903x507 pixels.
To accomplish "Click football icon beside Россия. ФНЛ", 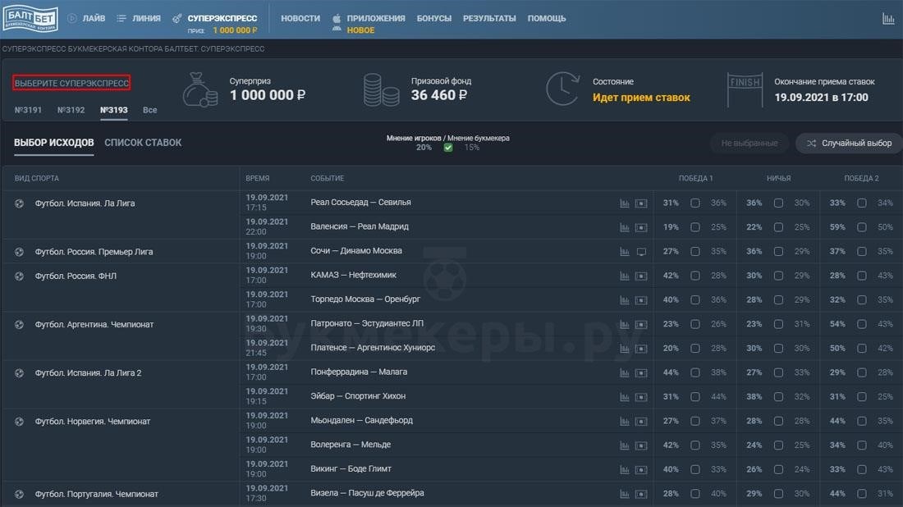I will (19, 276).
